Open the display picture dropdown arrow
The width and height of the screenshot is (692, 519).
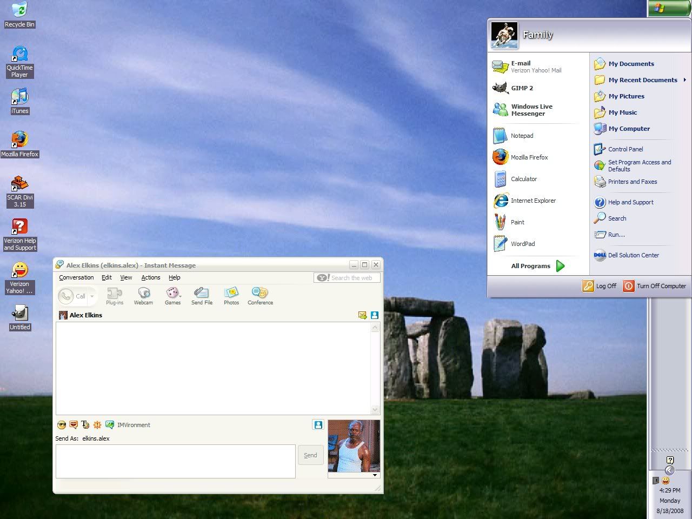(x=375, y=475)
